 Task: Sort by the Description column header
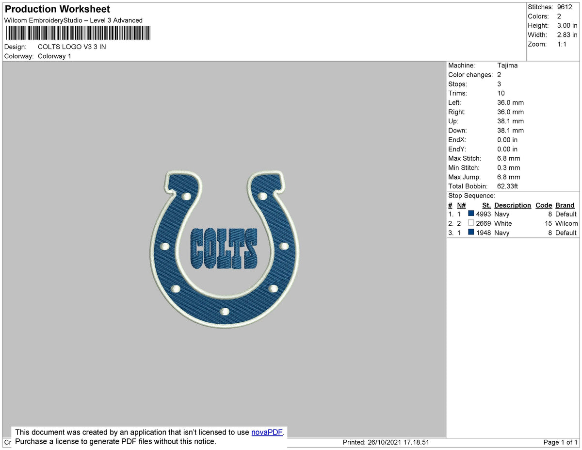[x=513, y=205]
